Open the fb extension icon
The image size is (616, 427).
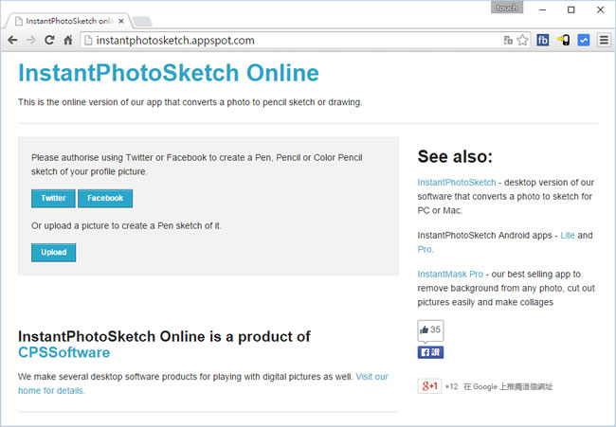(x=542, y=40)
